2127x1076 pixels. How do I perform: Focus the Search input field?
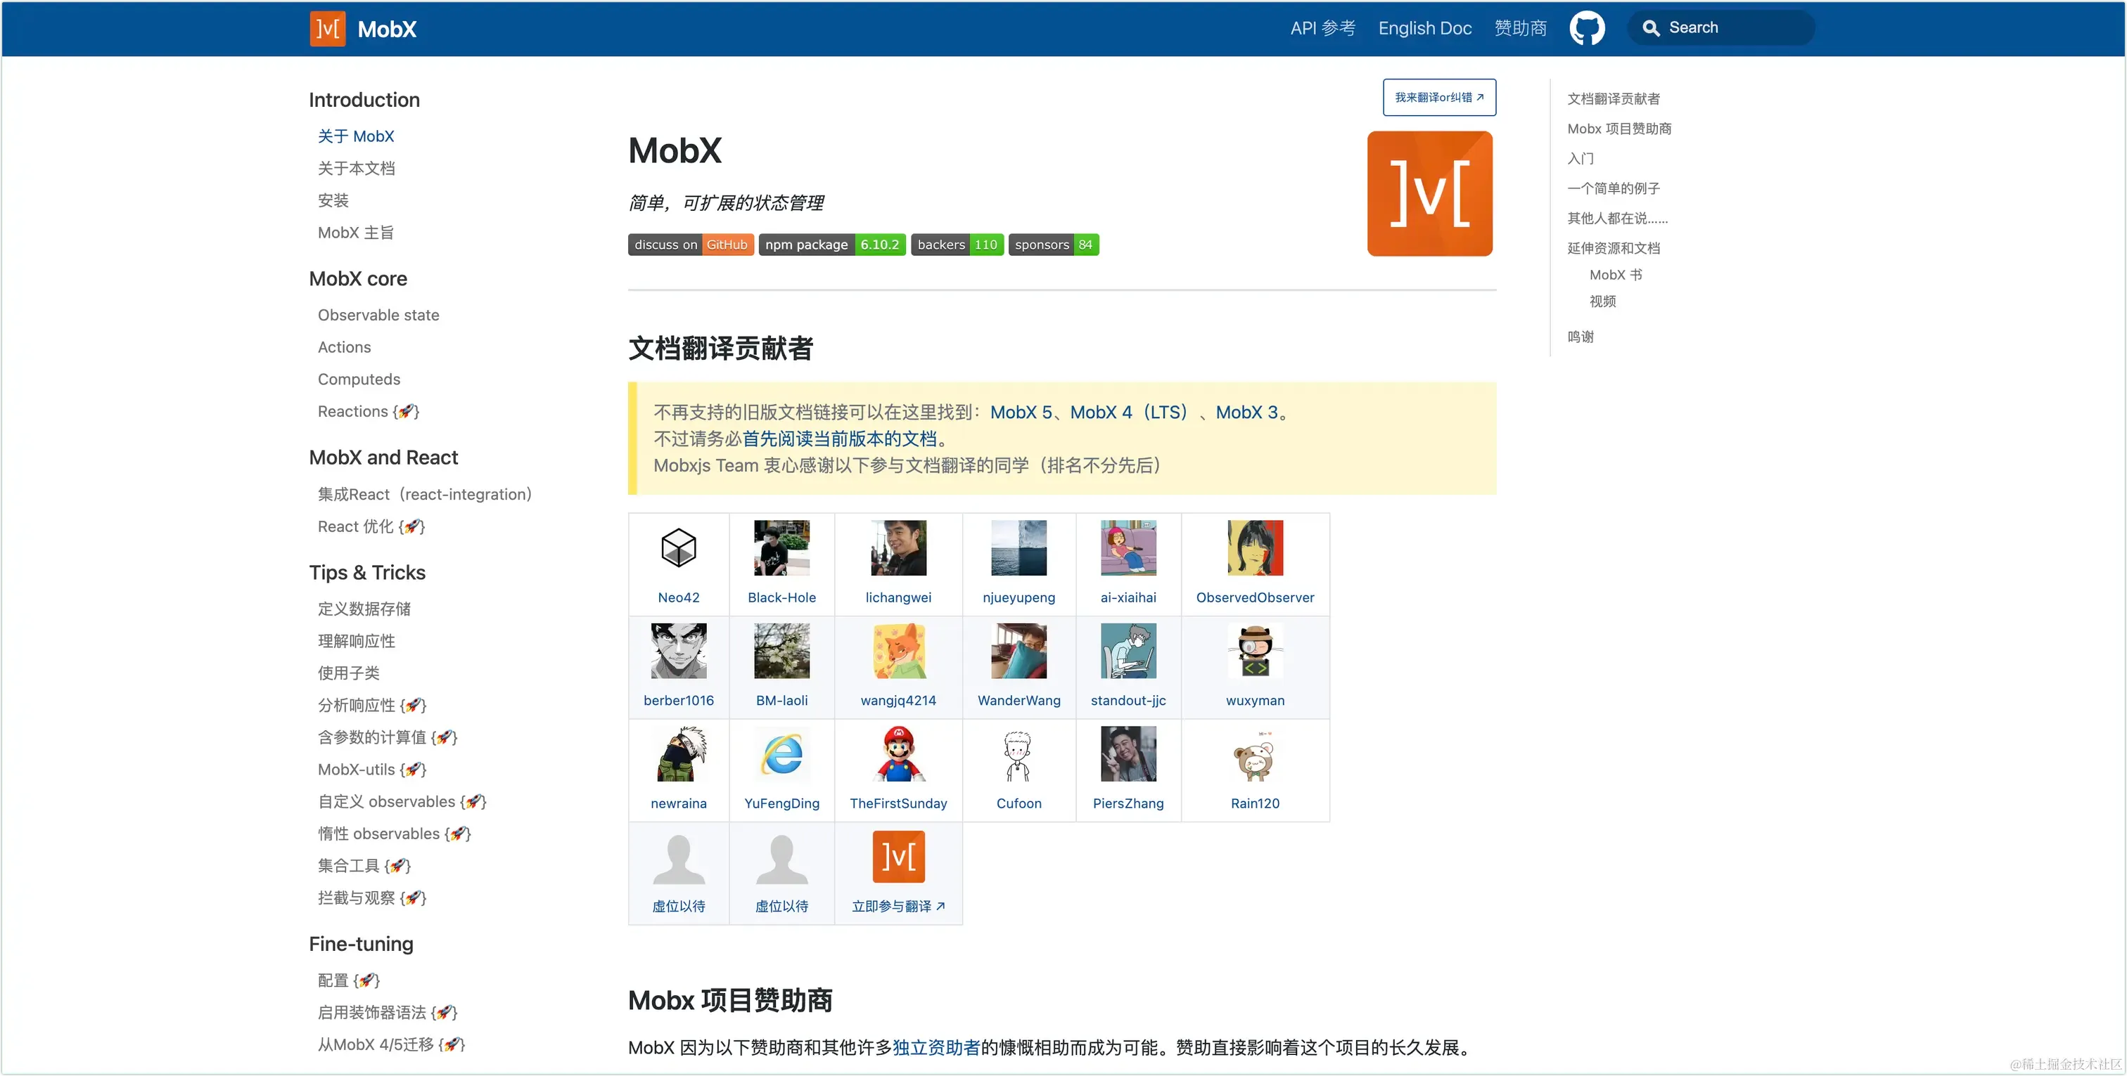pyautogui.click(x=1720, y=28)
